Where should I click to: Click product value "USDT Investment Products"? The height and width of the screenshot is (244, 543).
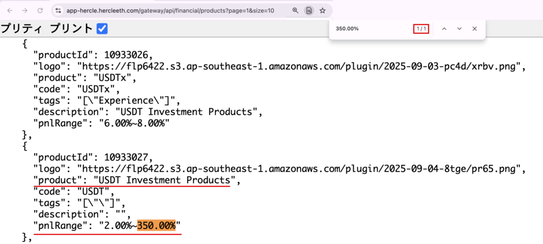pyautogui.click(x=165, y=180)
